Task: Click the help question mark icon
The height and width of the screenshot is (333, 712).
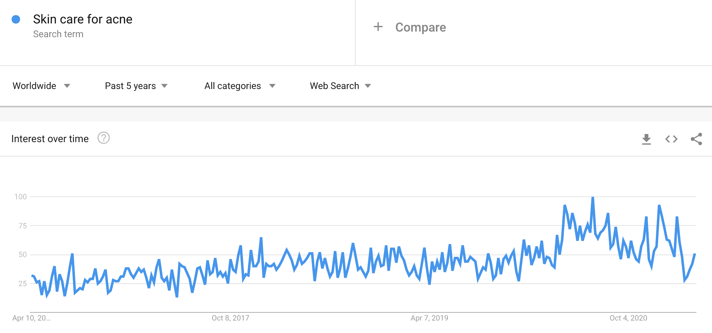Action: point(104,138)
